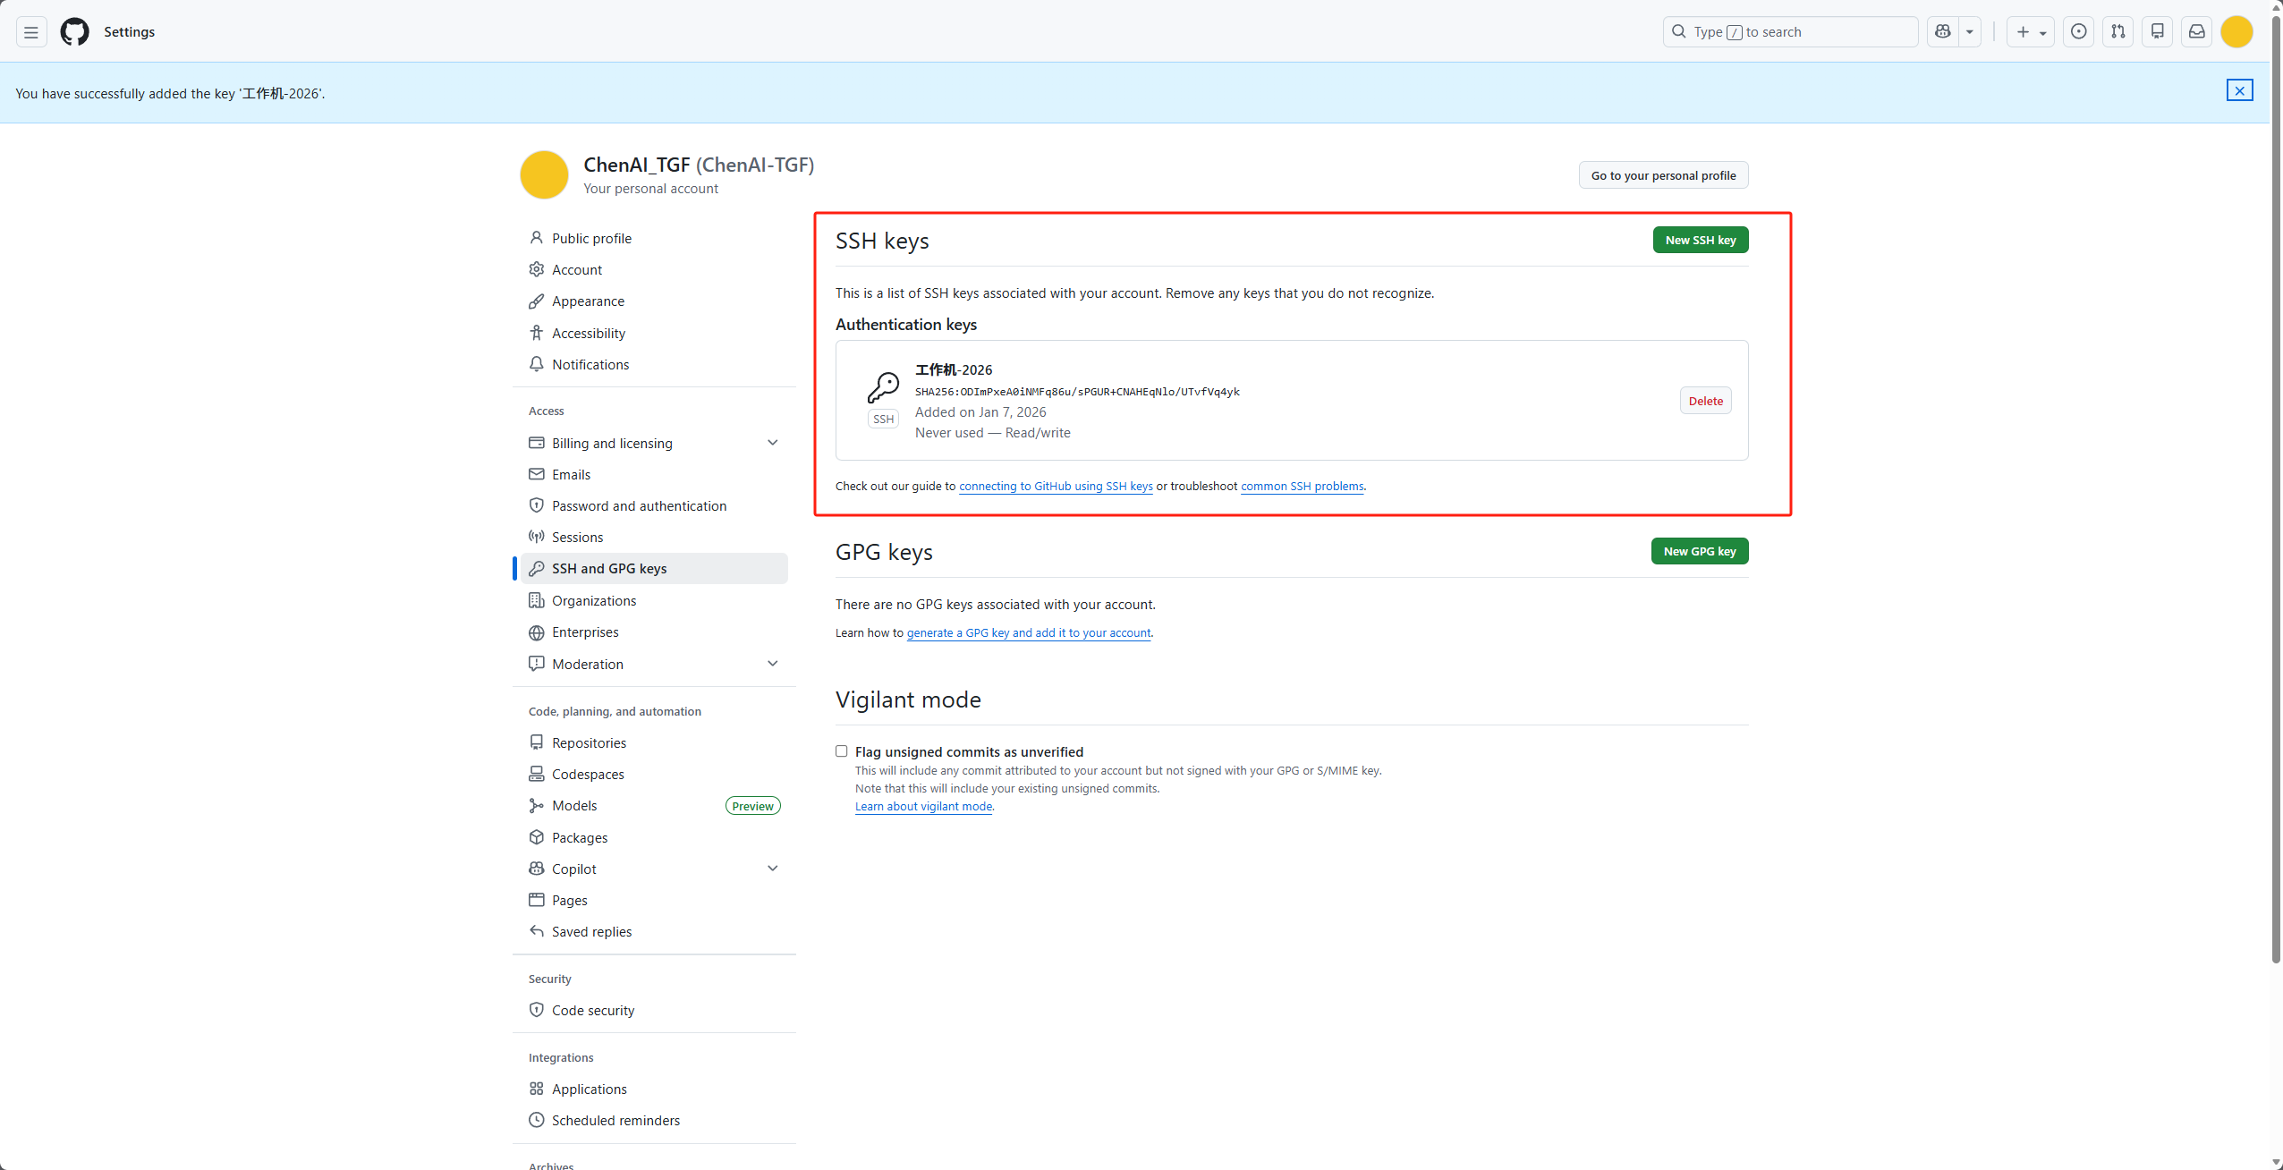The image size is (2283, 1170).
Task: Expand the Moderation sidebar section
Action: click(772, 664)
